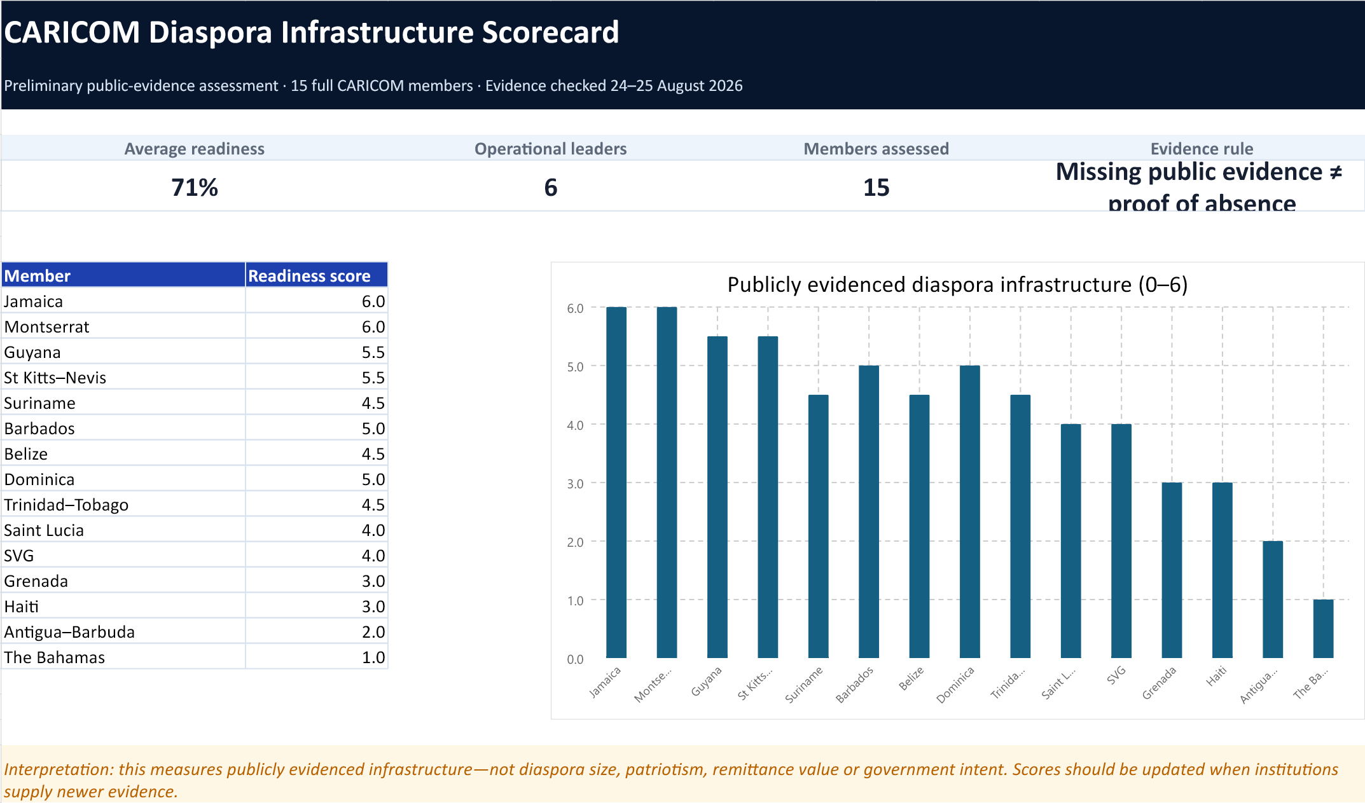The height and width of the screenshot is (803, 1365).
Task: Select Grenada's readiness score cell
Action: tap(317, 580)
